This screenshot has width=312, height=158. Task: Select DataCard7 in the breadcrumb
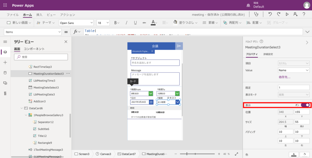point(126,154)
